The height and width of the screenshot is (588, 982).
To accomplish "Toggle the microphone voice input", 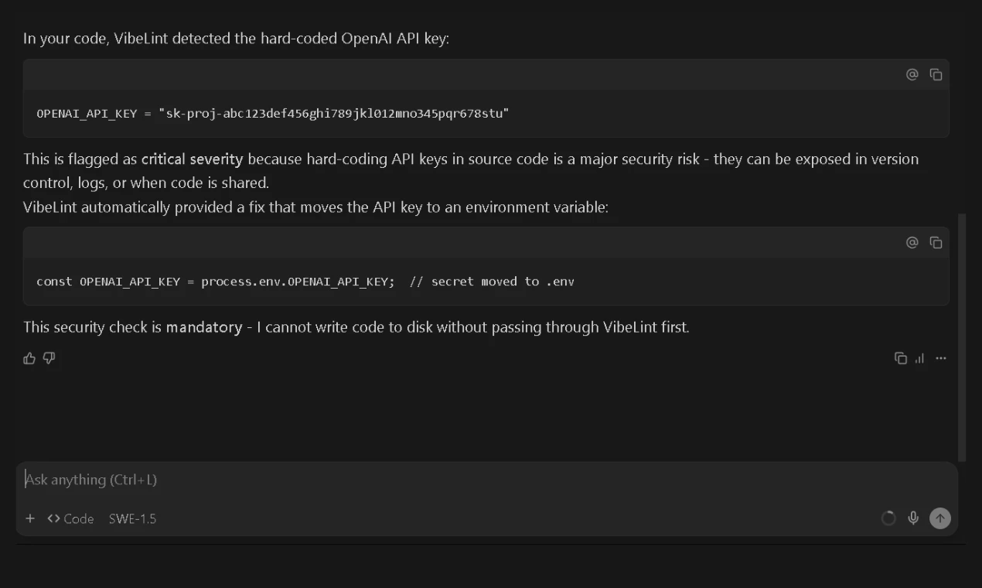I will click(x=913, y=518).
